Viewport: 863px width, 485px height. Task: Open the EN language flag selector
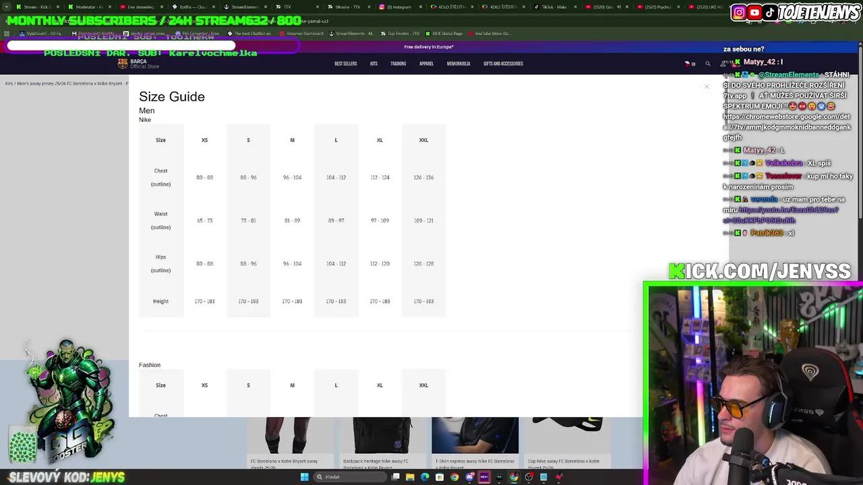coord(690,64)
